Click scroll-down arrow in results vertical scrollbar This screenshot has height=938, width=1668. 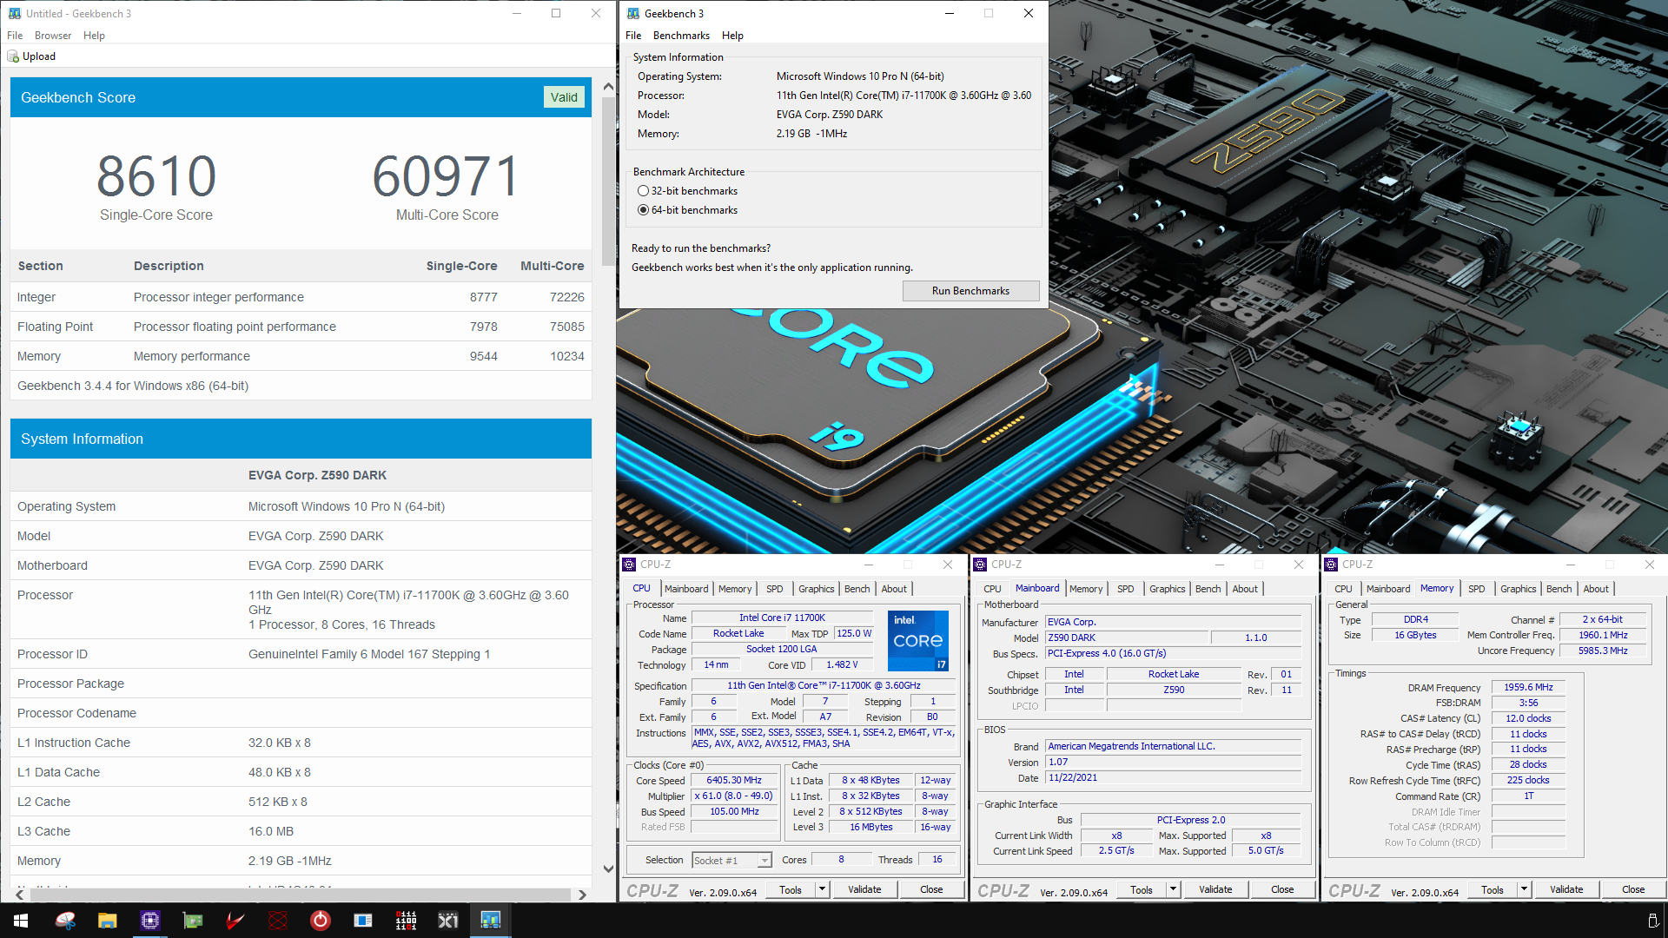click(608, 869)
